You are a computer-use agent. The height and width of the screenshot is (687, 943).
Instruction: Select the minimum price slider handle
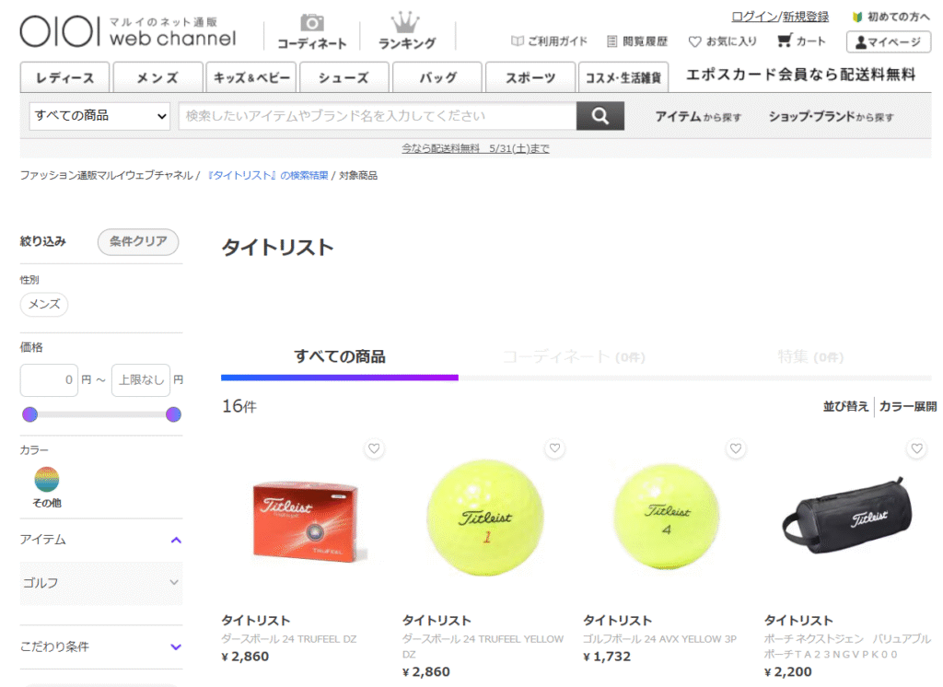coord(30,413)
